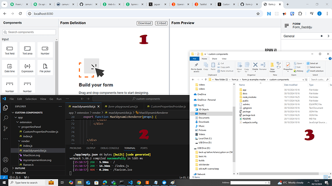This screenshot has height=186, width=332.
Task: Click Paste in File Explorer ribbon
Action: pyautogui.click(x=213, y=66)
